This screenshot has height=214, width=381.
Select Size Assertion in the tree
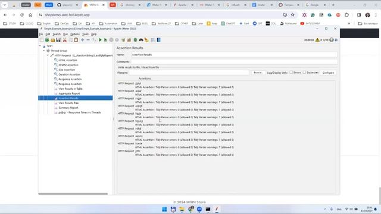click(67, 70)
